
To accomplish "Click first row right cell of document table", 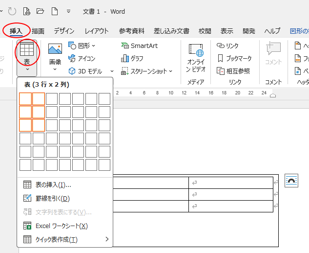I will click(231, 183).
